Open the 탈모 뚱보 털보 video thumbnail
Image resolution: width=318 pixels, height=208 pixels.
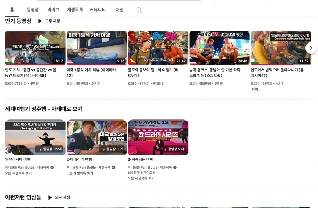pos(158,48)
